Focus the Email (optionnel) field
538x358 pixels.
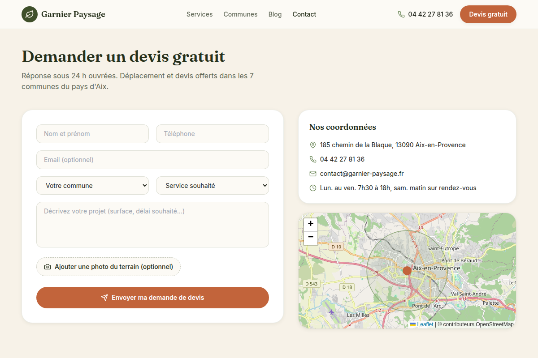(x=152, y=160)
